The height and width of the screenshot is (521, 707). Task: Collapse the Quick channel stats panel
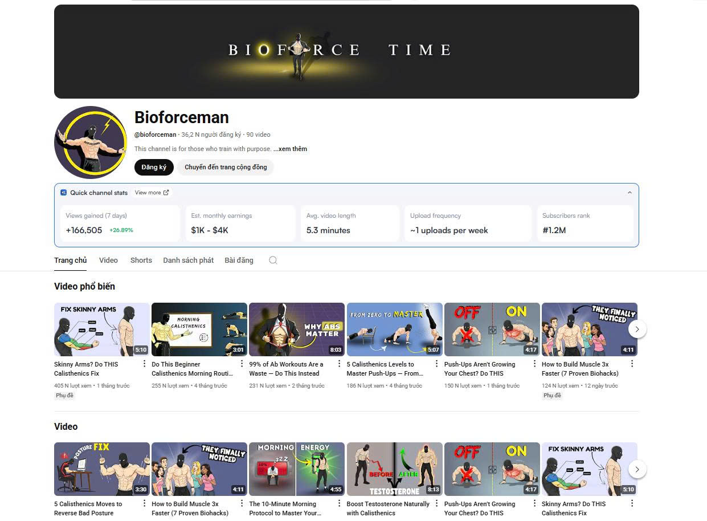(630, 193)
